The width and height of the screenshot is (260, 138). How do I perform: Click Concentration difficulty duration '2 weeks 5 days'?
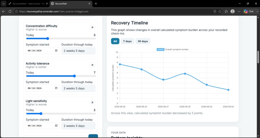(x=78, y=51)
